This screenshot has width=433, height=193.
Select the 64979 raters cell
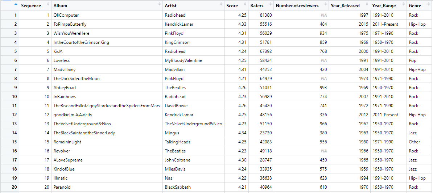click(261, 79)
